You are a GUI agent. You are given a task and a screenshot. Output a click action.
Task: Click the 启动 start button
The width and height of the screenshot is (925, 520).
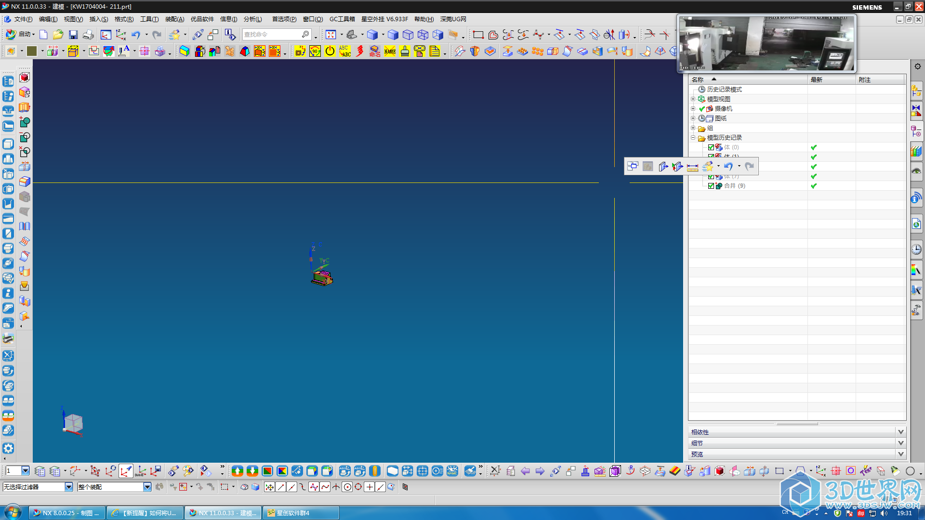[20, 35]
